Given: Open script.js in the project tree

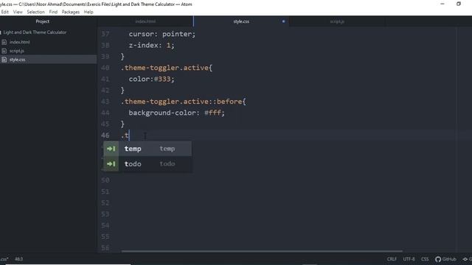Looking at the screenshot, I should point(16,51).
